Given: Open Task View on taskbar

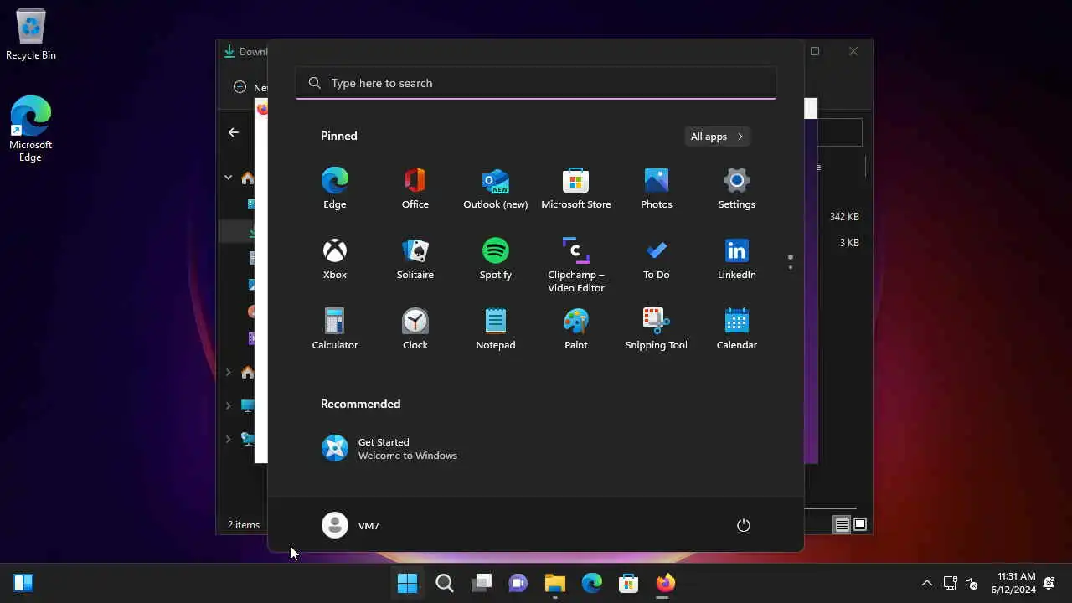Looking at the screenshot, I should coord(482,583).
